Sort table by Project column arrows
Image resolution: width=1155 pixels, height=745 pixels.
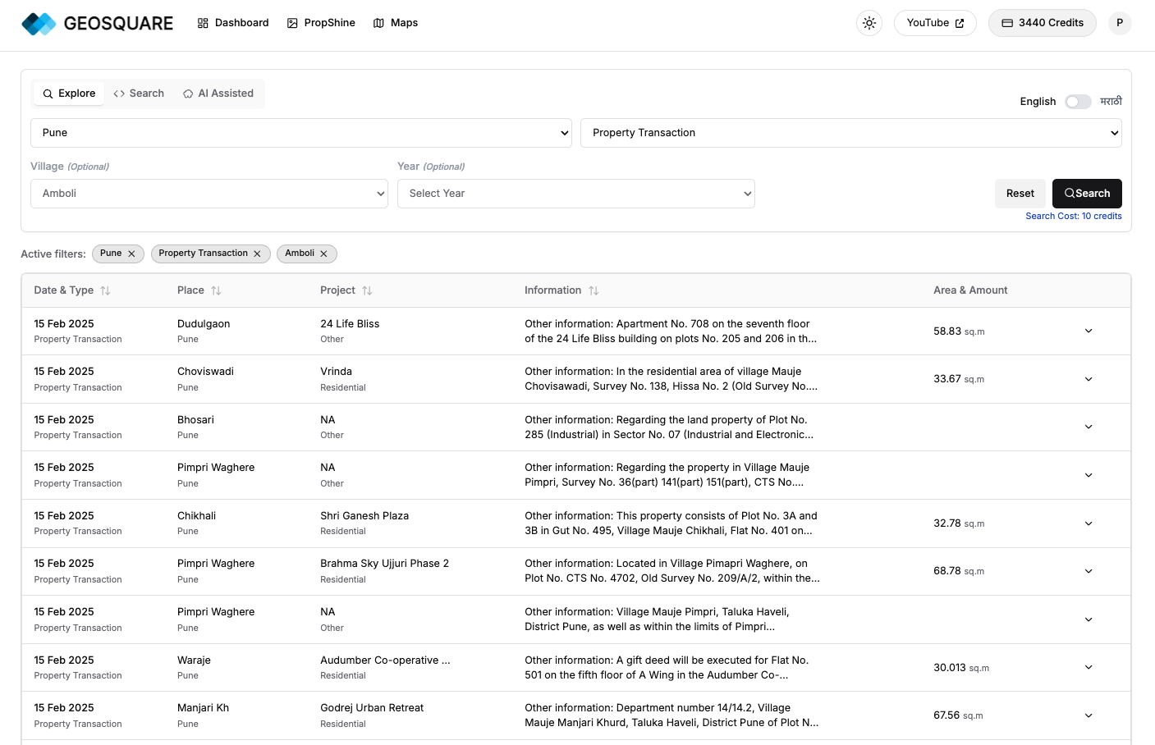coord(367,290)
